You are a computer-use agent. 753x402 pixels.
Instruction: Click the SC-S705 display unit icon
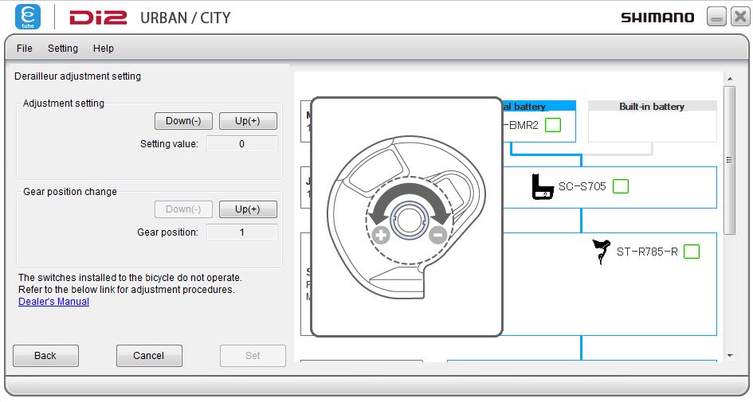coord(543,186)
